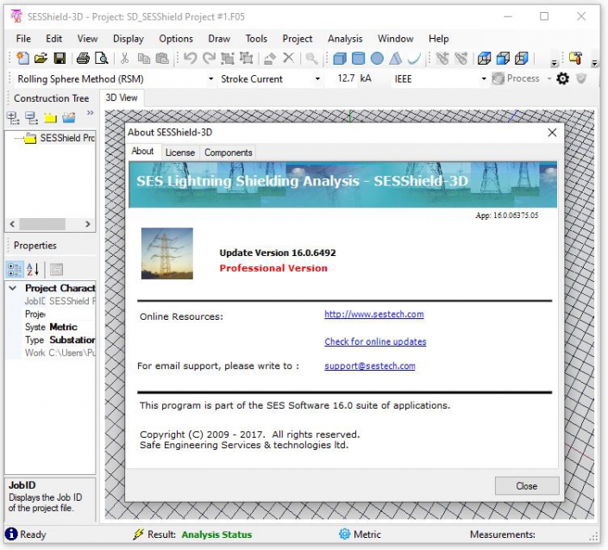Screen dimensions: 608x550
Task: Click the Delete X icon in the toolbar
Action: point(289,58)
